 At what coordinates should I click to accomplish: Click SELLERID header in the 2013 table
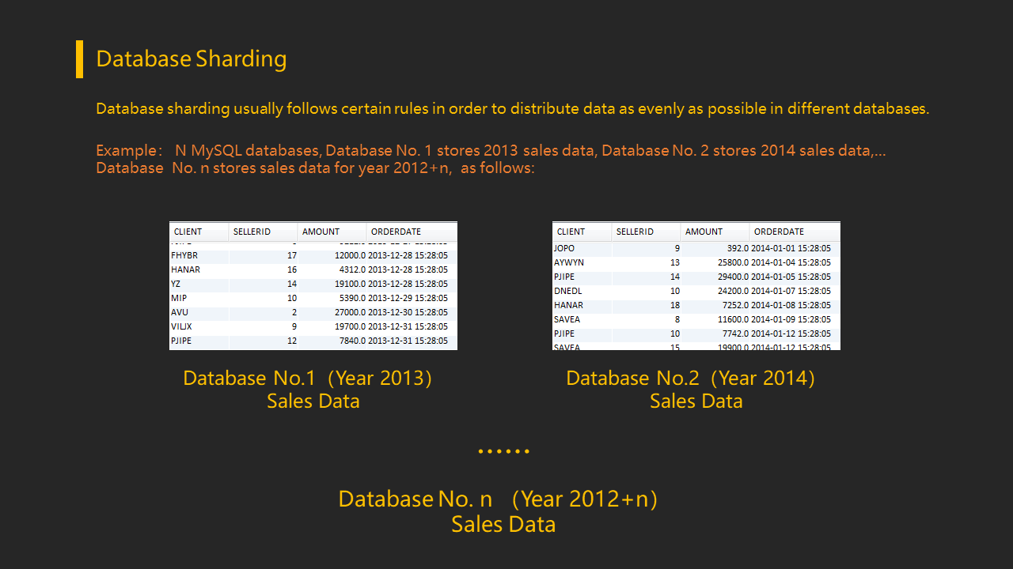coord(252,232)
